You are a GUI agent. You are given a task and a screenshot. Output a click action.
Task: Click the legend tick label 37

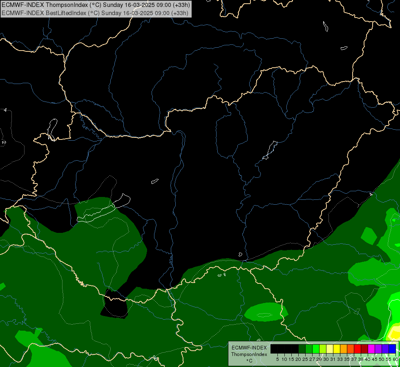click(354, 359)
